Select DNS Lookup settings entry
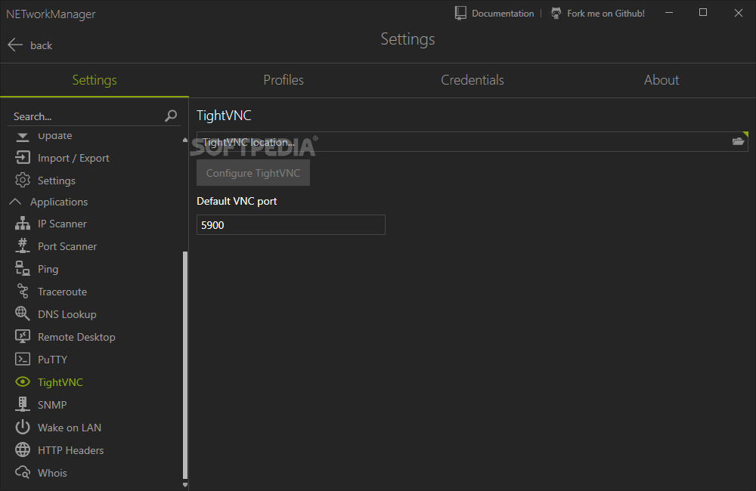The height and width of the screenshot is (491, 756). [x=67, y=314]
